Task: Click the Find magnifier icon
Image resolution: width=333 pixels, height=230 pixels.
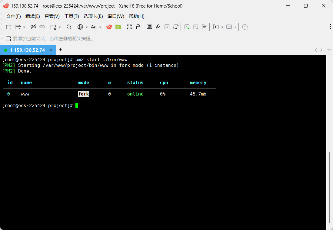Action: pyautogui.click(x=69, y=27)
